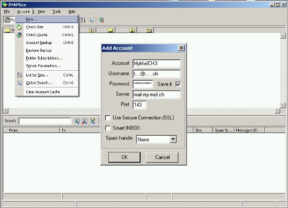
Task: Click the Check Size menu icon
Action: [x=19, y=27]
